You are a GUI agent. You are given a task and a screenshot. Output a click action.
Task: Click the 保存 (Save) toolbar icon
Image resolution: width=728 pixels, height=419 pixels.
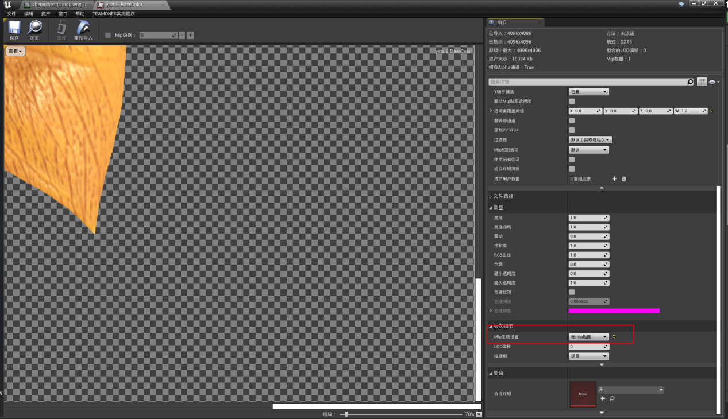click(14, 30)
